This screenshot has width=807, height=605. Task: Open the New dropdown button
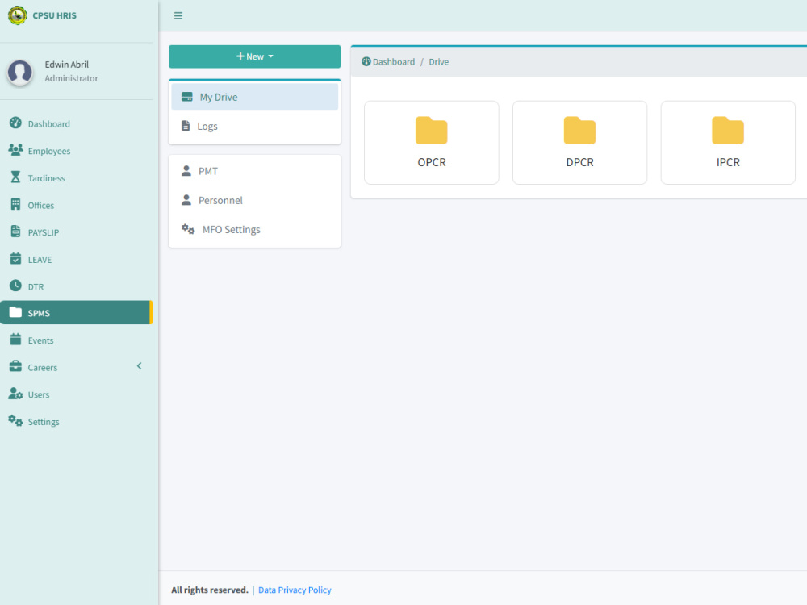click(x=255, y=56)
